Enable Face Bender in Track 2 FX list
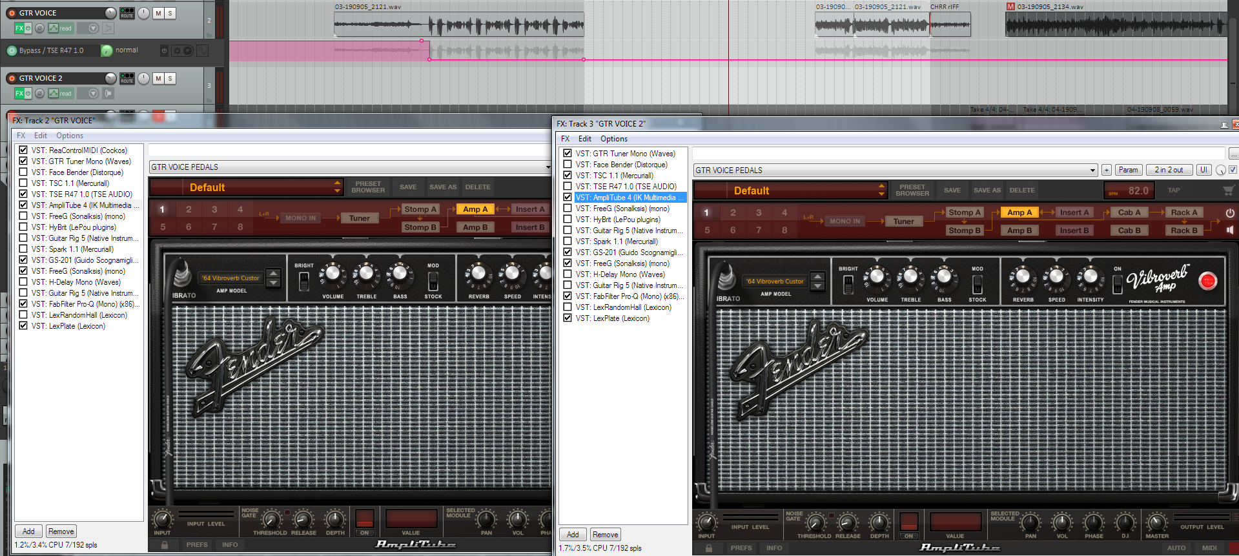Image resolution: width=1239 pixels, height=556 pixels. coord(23,172)
